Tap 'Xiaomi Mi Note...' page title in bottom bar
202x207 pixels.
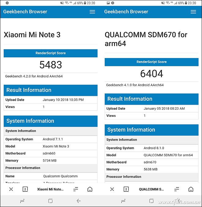[50, 189]
